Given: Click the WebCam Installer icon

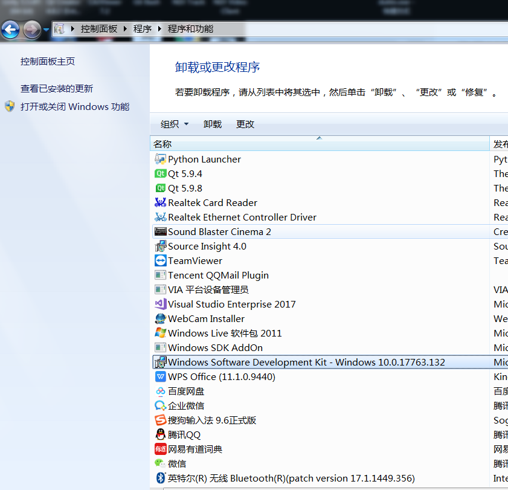Looking at the screenshot, I should coord(160,318).
